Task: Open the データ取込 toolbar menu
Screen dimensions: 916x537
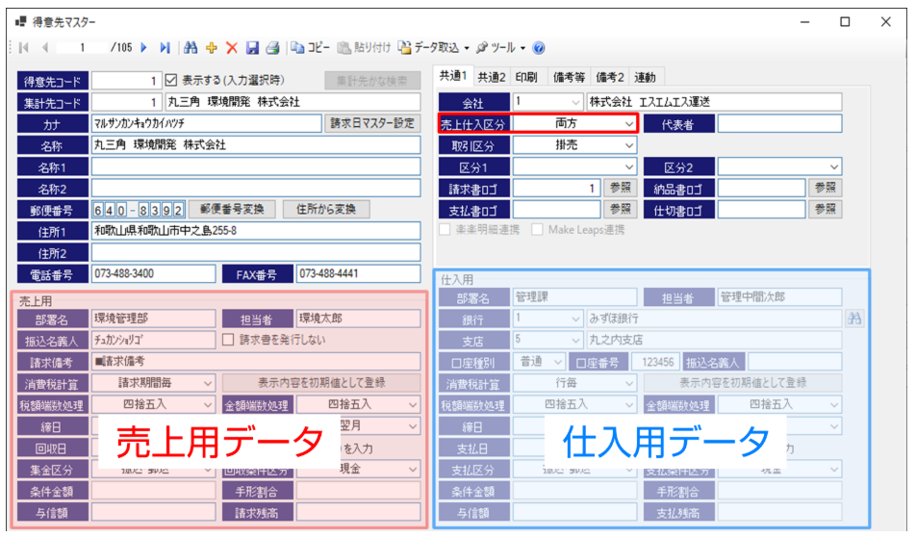Action: [x=434, y=48]
